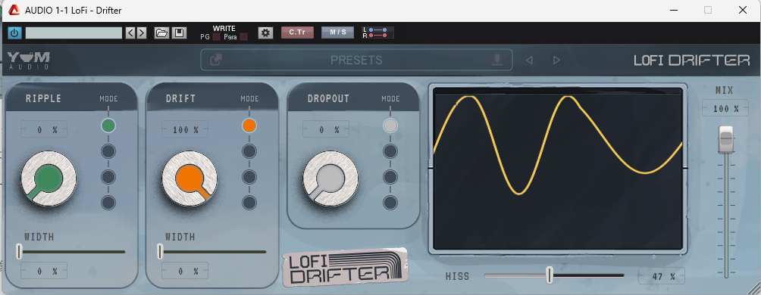Save the preset with the floppy disk icon
This screenshot has height=295, width=761.
179,33
